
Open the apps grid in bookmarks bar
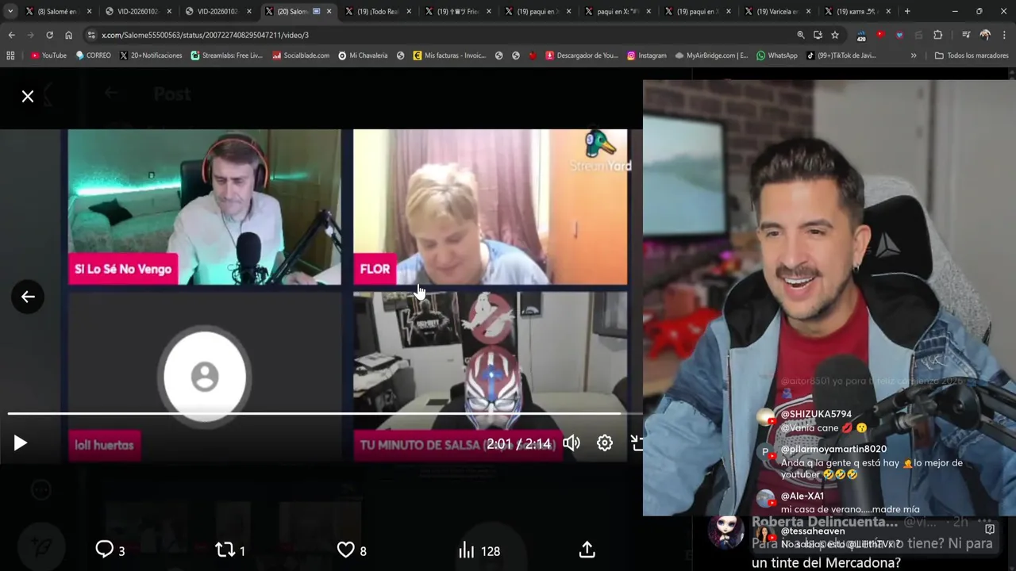coord(10,56)
